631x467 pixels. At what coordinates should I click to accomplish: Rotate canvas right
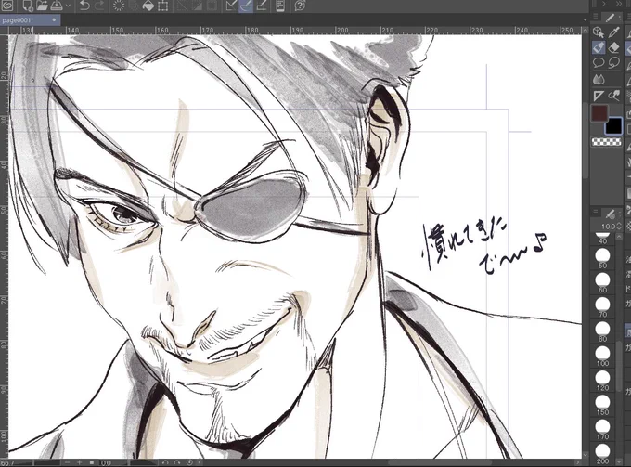click(x=177, y=463)
